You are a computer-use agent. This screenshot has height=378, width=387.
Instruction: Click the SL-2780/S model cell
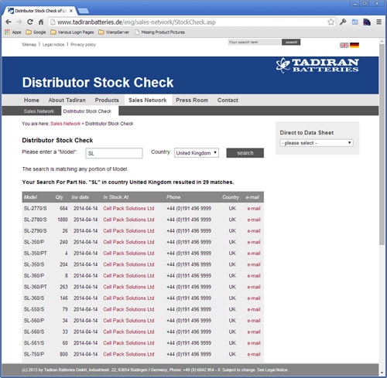click(36, 220)
